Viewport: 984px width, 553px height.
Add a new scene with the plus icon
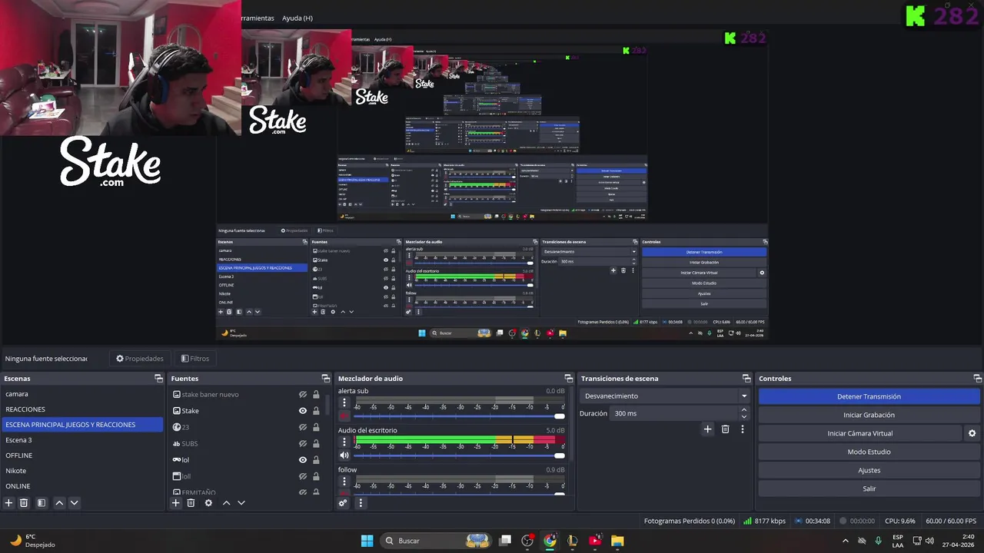click(8, 503)
